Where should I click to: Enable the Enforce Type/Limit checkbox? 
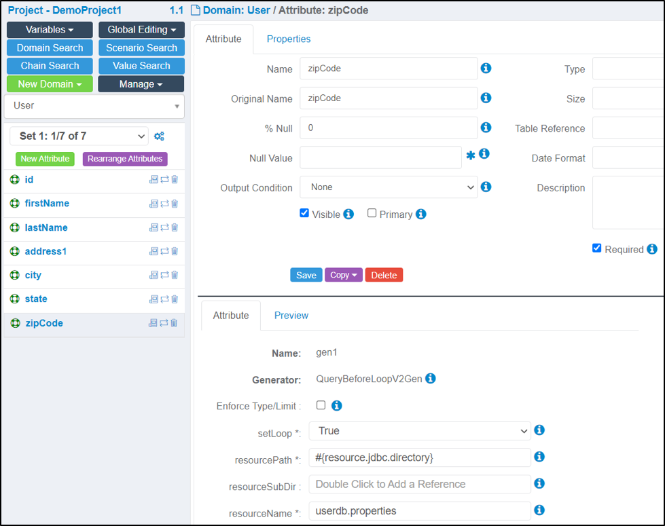click(321, 405)
